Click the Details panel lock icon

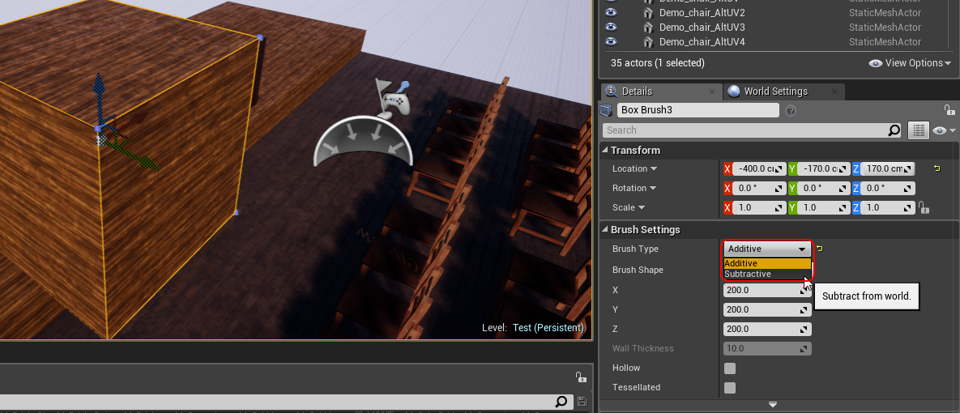tap(949, 110)
